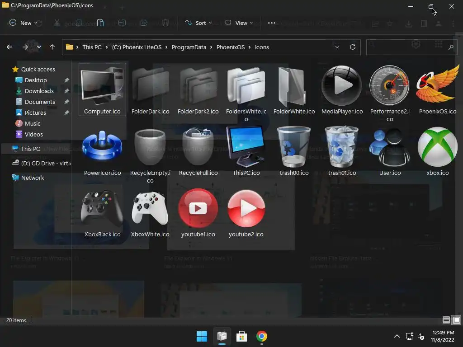Go forward with the forward arrow

click(x=25, y=47)
